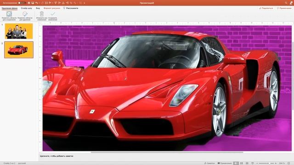Screen dimensions: 294x165
Task: Click the user account icon top right
Action: (291, 3)
